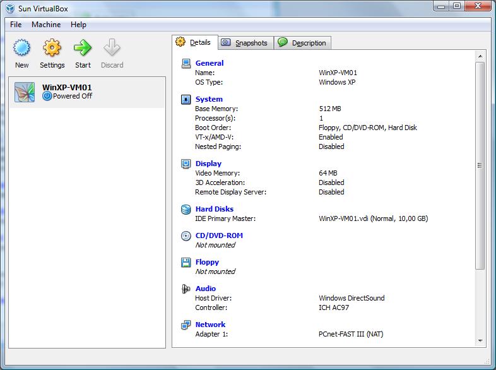496x370 pixels.
Task: Click the Display section monitor icon
Action: [186, 164]
